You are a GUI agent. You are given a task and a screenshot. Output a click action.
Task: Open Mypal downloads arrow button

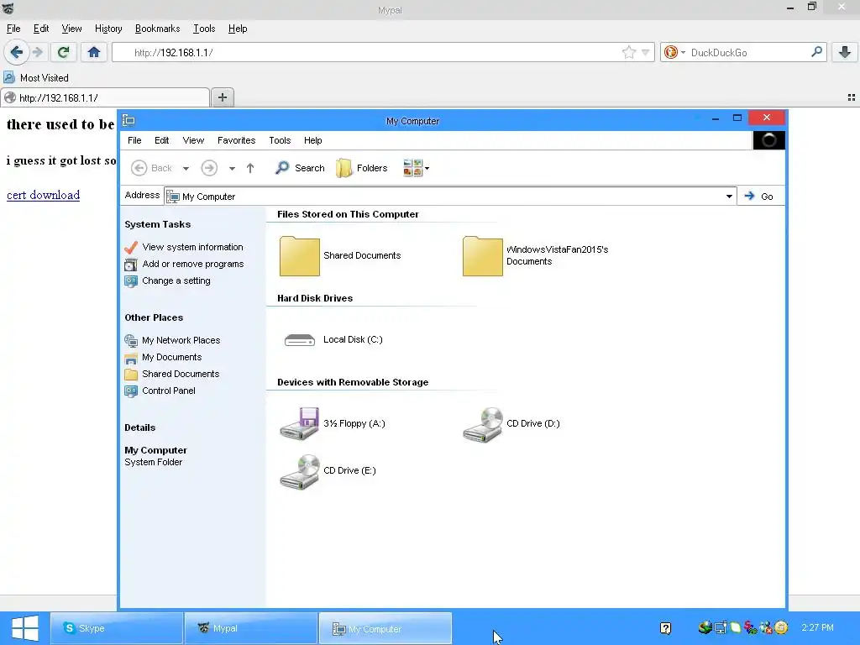(x=845, y=52)
